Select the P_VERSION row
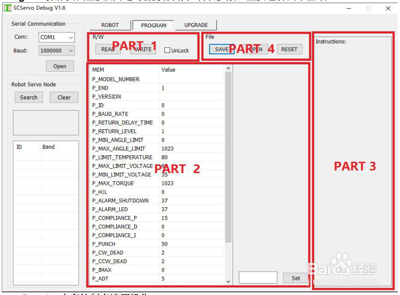 coord(158,97)
